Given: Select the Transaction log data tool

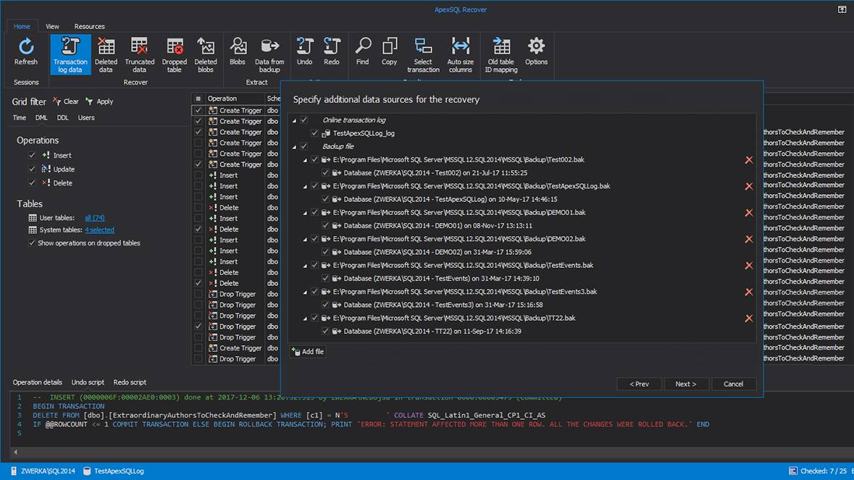Looking at the screenshot, I should [70, 54].
